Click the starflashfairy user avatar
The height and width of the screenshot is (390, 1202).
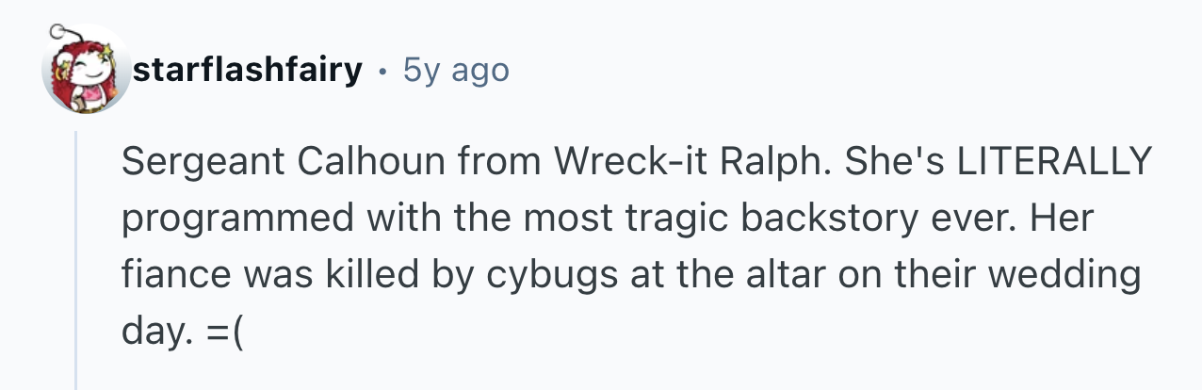(86, 71)
